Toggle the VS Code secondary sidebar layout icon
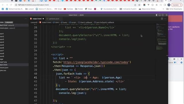The height and width of the screenshot is (104, 184). pyautogui.click(x=162, y=15)
